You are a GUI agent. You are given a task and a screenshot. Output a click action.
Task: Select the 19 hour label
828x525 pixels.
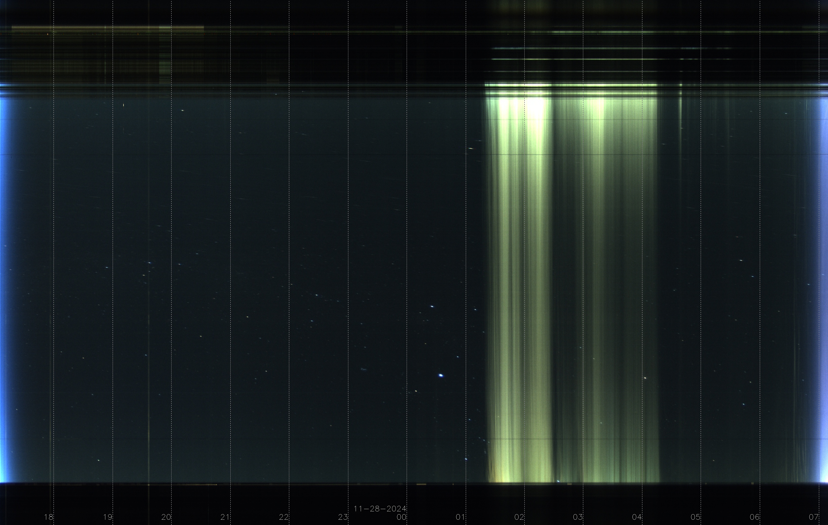tap(107, 517)
